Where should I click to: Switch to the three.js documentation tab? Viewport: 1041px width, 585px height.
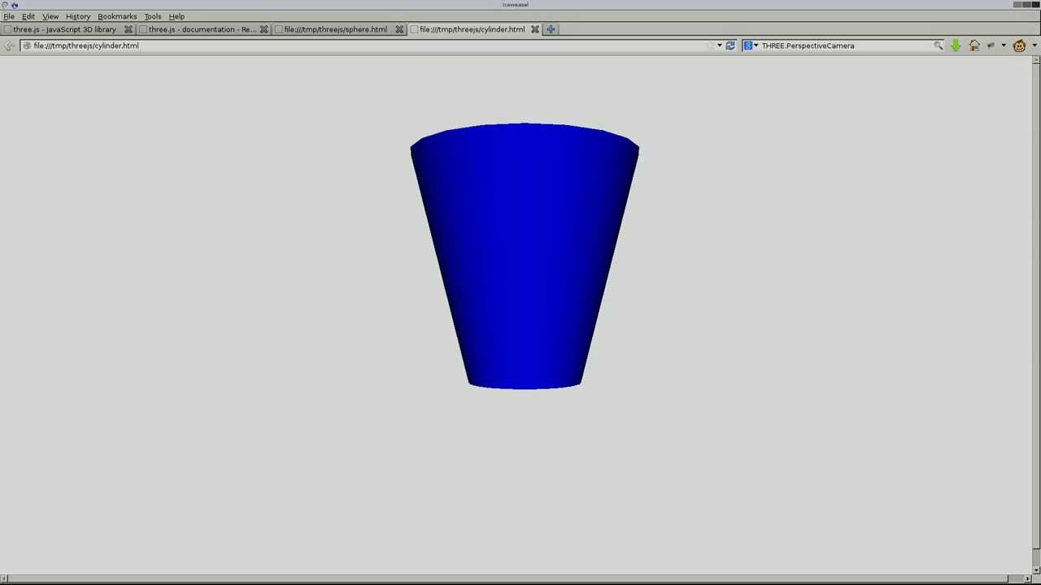pyautogui.click(x=202, y=29)
